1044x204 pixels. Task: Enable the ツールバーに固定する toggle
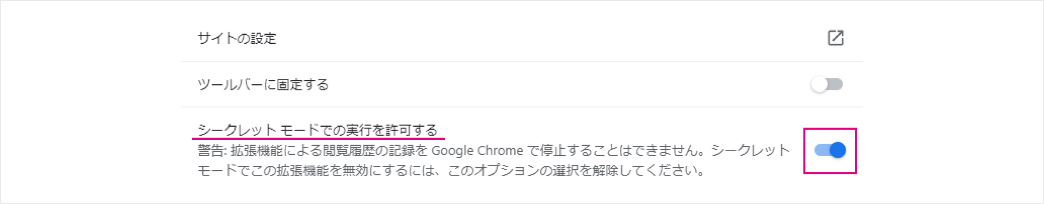pyautogui.click(x=827, y=84)
